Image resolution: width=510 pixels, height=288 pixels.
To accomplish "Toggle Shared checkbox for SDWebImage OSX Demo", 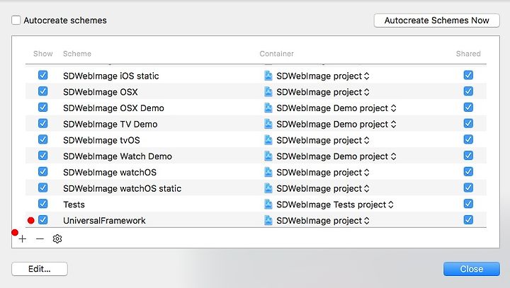I will (468, 108).
